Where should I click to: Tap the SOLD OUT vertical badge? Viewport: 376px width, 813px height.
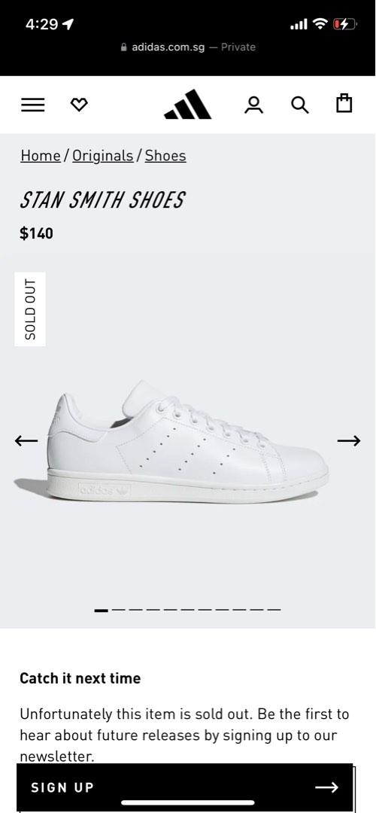tap(30, 309)
